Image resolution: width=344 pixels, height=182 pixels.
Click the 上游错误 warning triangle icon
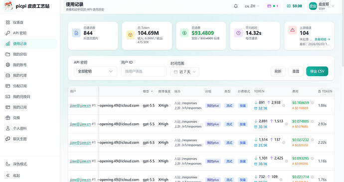click(293, 30)
